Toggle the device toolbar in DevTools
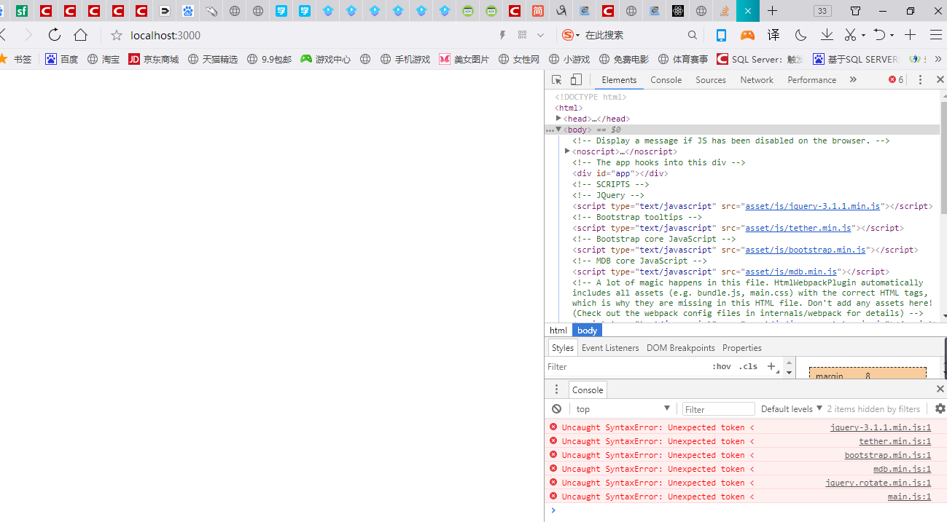 pyautogui.click(x=576, y=80)
